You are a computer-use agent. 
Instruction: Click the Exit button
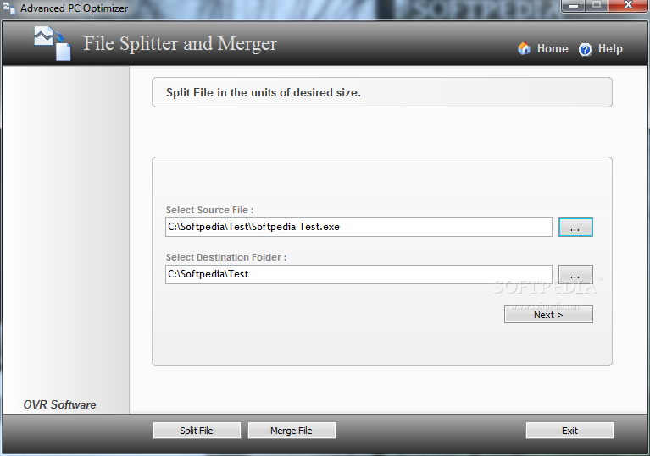[x=569, y=431]
